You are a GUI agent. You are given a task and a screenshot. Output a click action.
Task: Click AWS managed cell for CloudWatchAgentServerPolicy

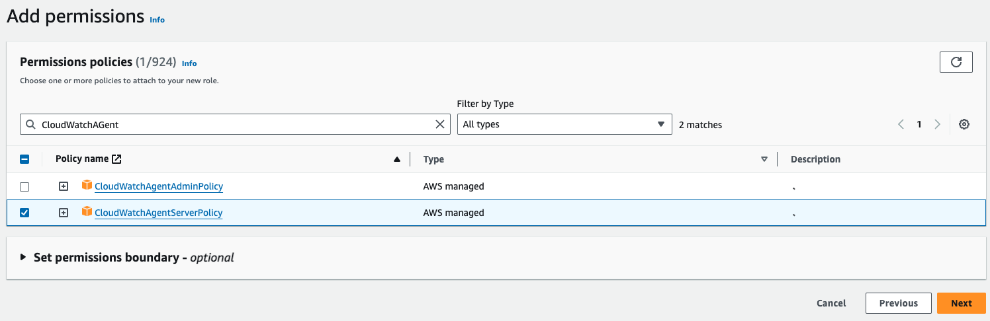point(453,213)
